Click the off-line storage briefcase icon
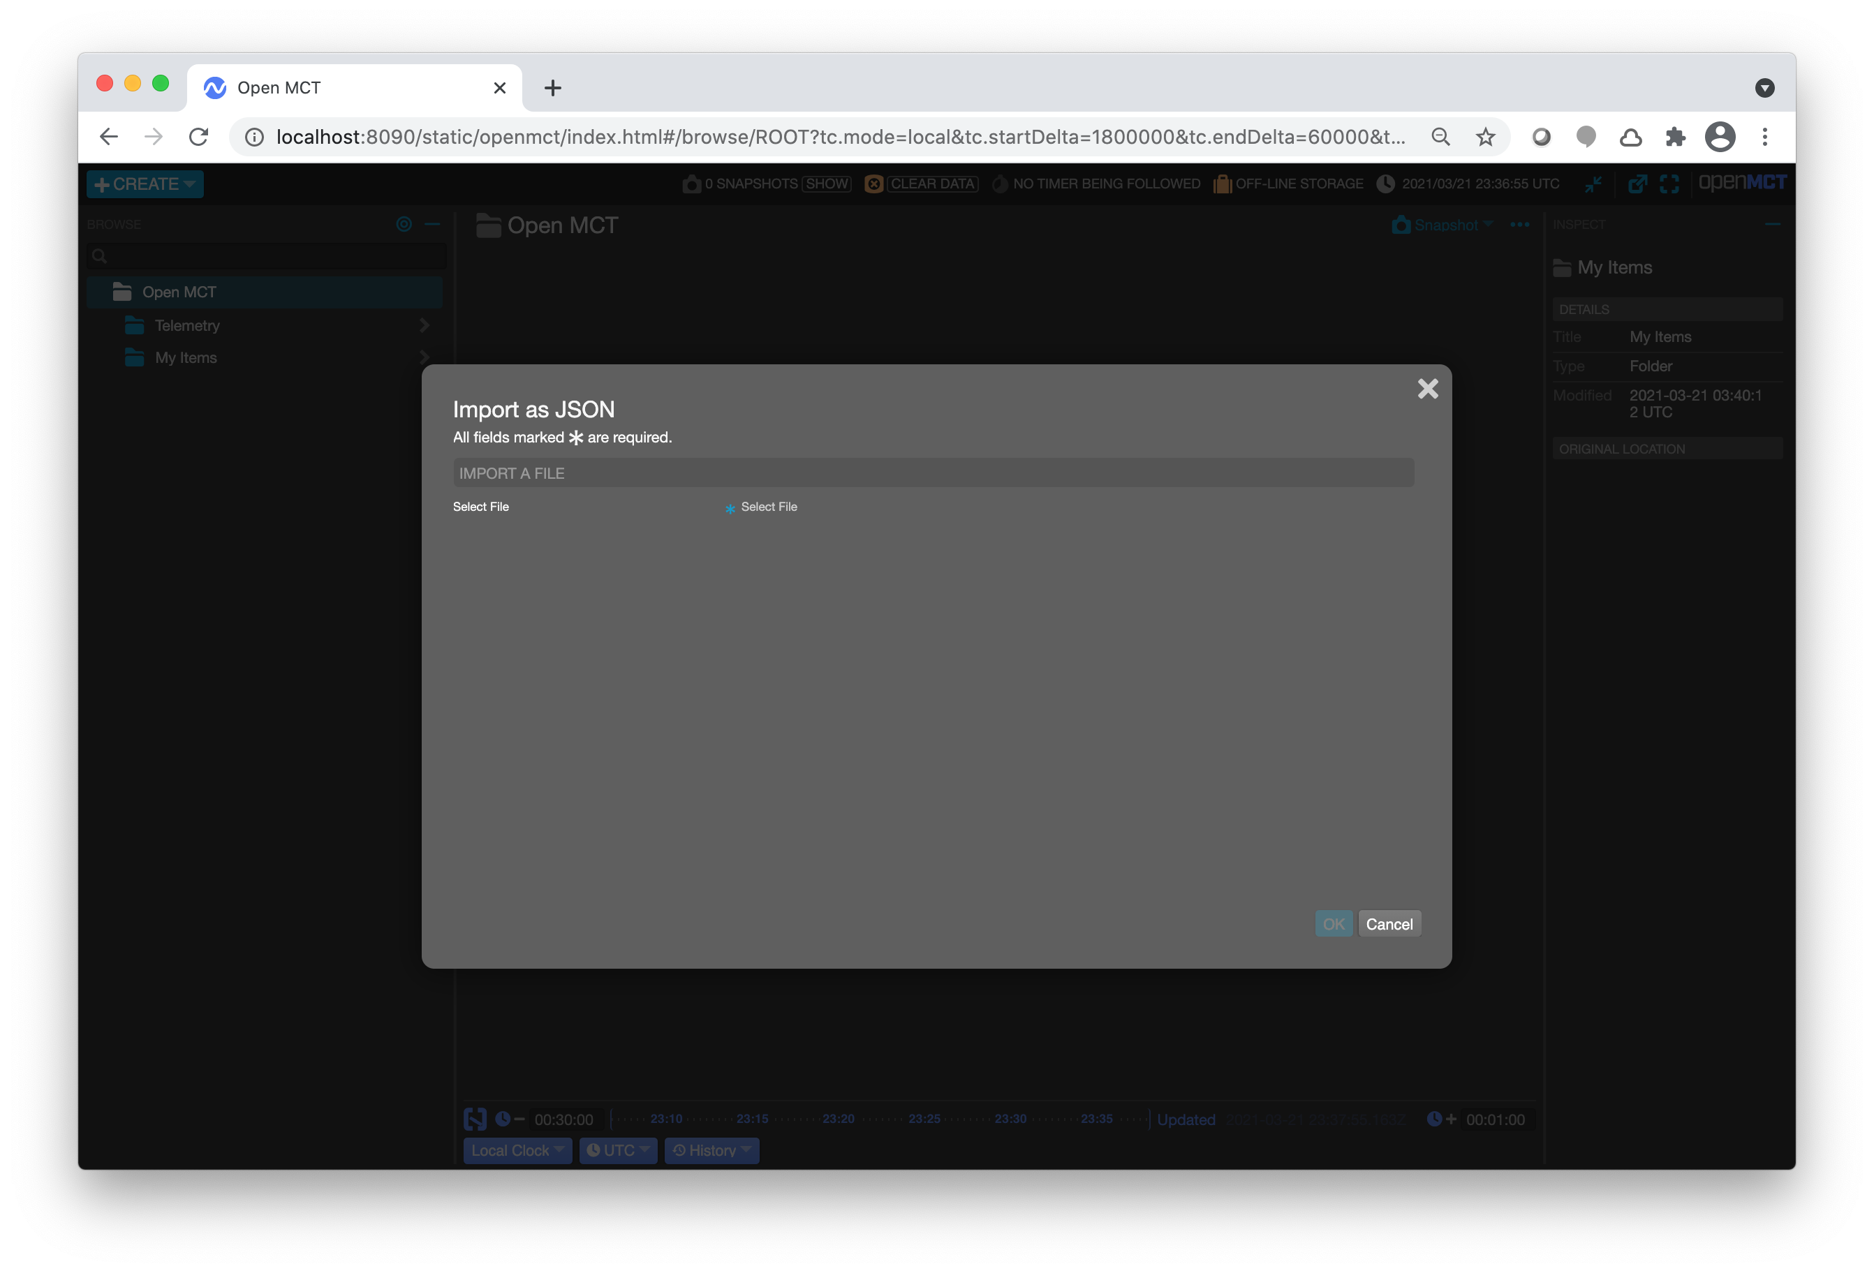 (x=1222, y=184)
